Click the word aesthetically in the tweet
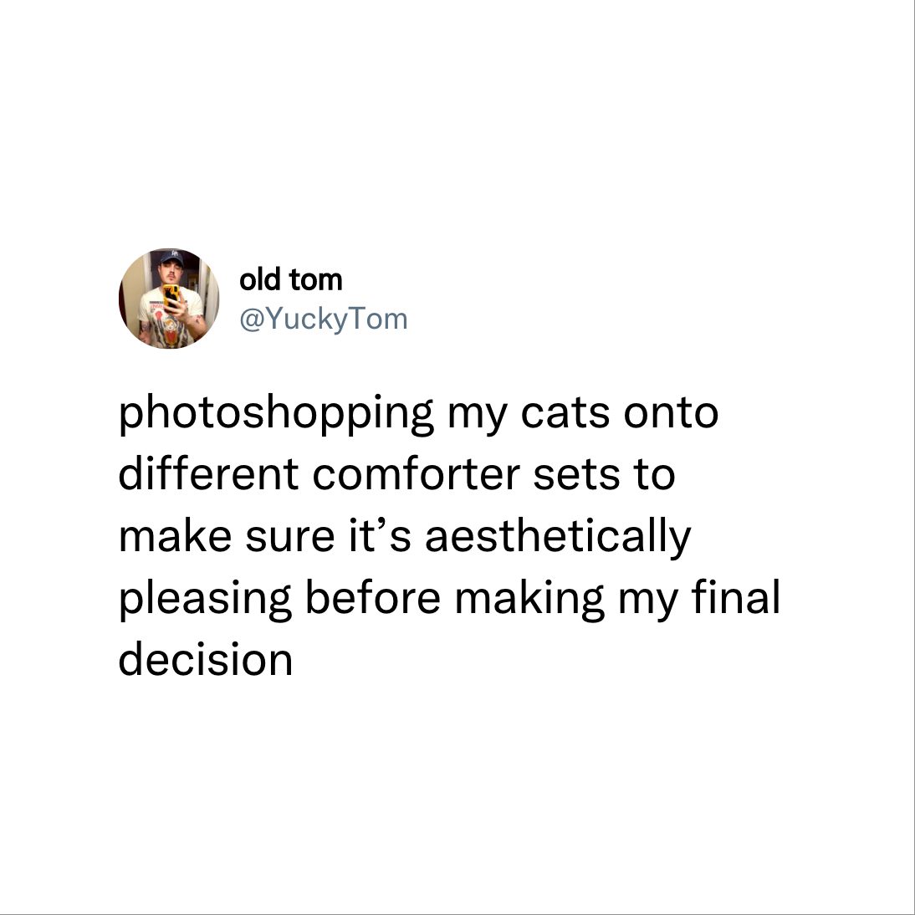The width and height of the screenshot is (915, 915). click(x=558, y=538)
